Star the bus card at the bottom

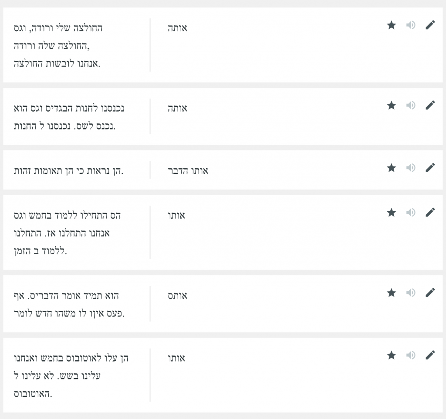[x=392, y=356]
